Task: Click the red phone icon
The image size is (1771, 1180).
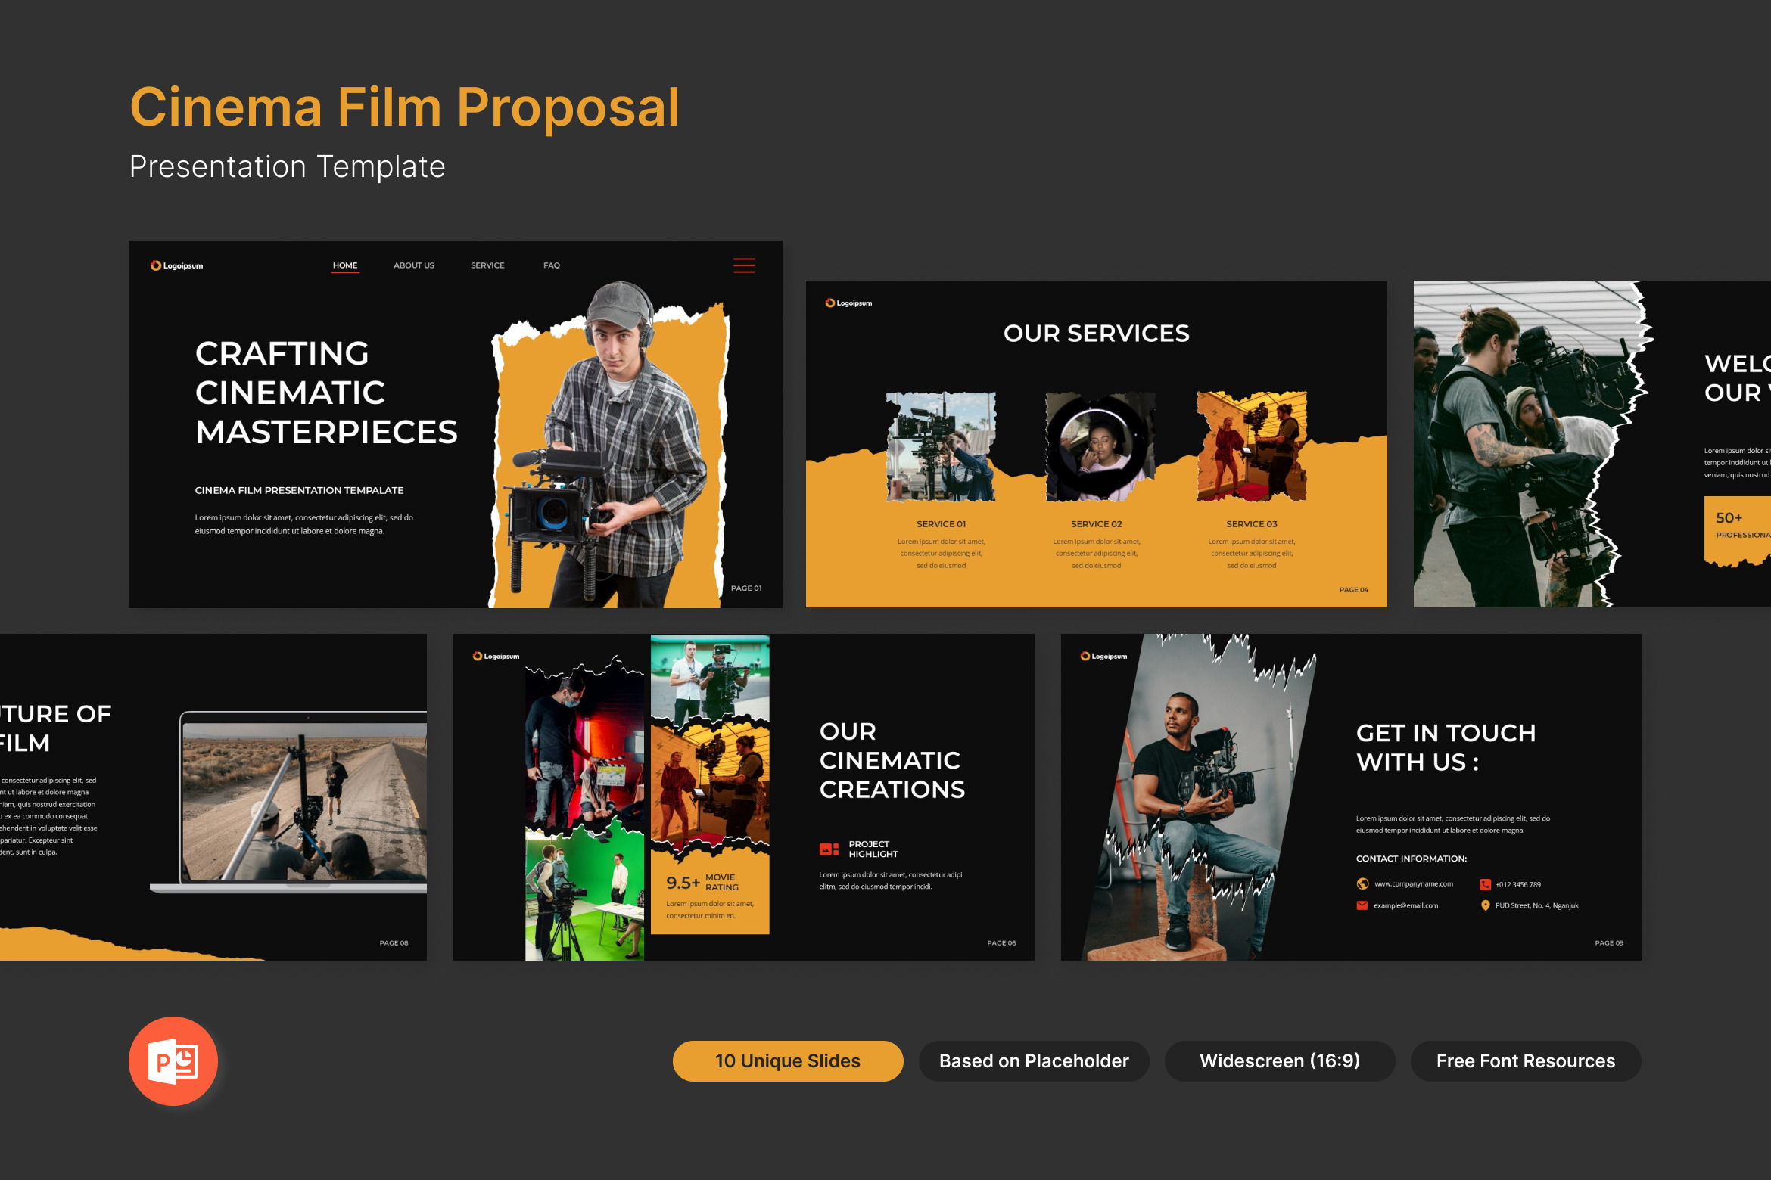Action: click(x=1485, y=884)
